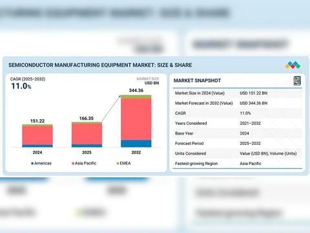
Task: Click the Americas legend label
Action: tap(43, 163)
